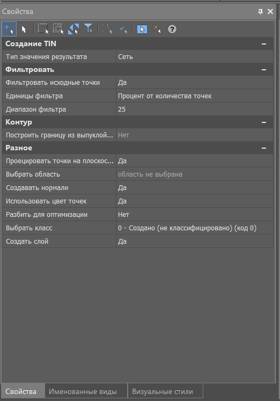This screenshot has width=280, height=401.
Task: Click the add-to-selection plus cursor icon
Action: (9, 29)
